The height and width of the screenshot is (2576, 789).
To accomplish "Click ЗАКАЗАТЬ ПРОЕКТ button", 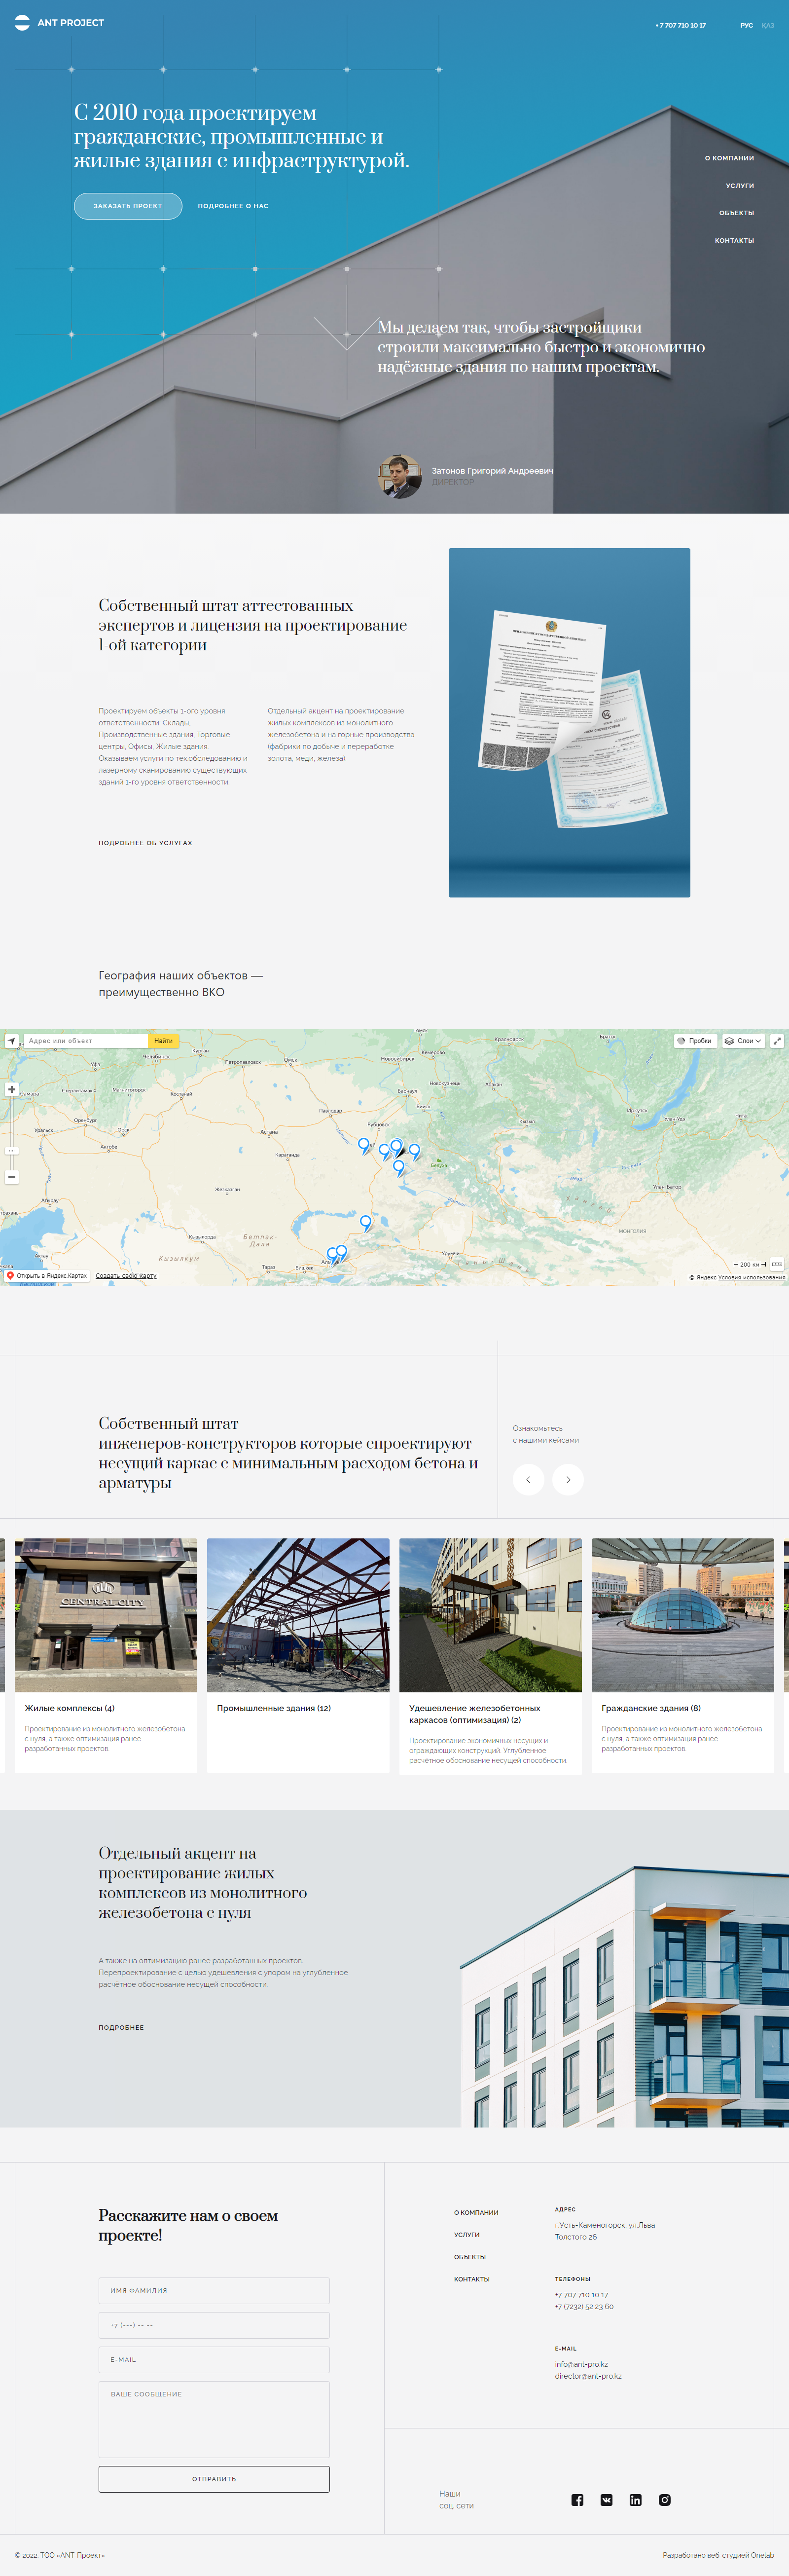I will tap(128, 206).
